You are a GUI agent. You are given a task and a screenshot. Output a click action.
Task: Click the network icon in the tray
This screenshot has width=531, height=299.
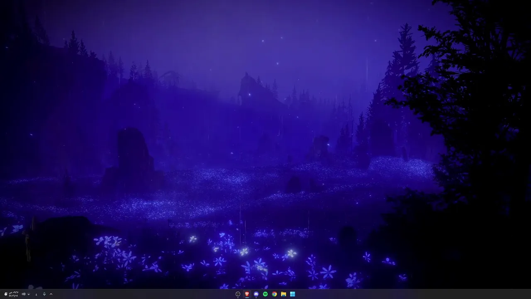[29, 294]
